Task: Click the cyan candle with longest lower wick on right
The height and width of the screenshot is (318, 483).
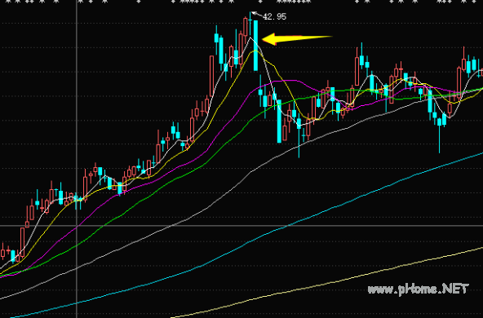Action: [439, 130]
